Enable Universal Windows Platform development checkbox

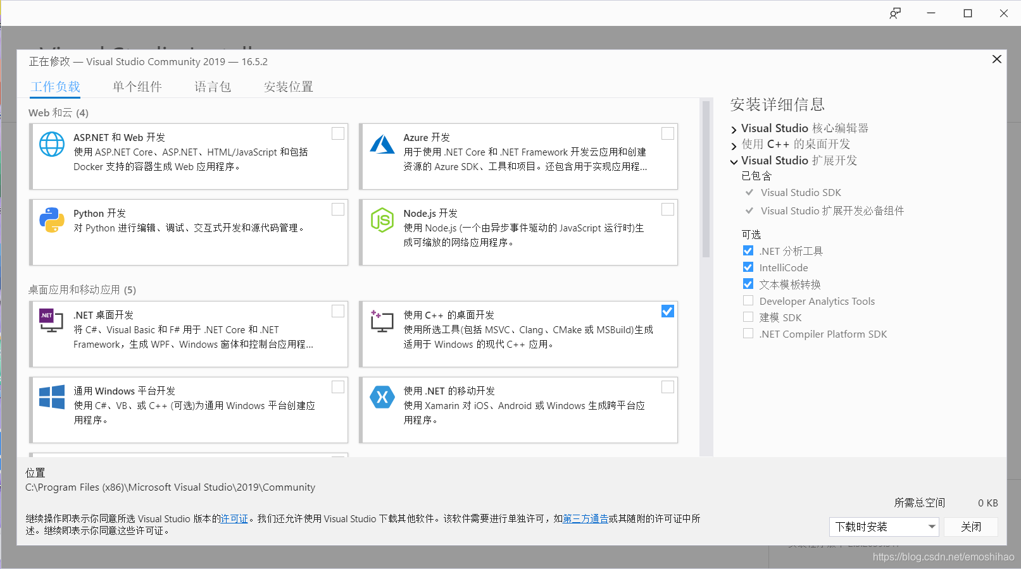338,387
